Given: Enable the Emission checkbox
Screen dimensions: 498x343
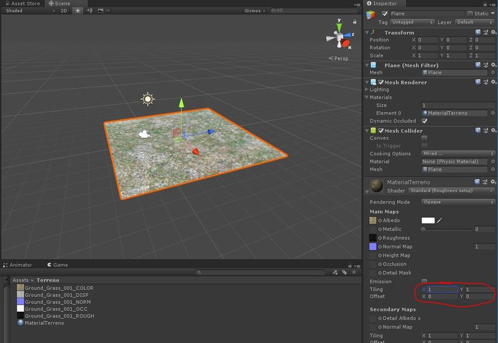Looking at the screenshot, I should 424,281.
